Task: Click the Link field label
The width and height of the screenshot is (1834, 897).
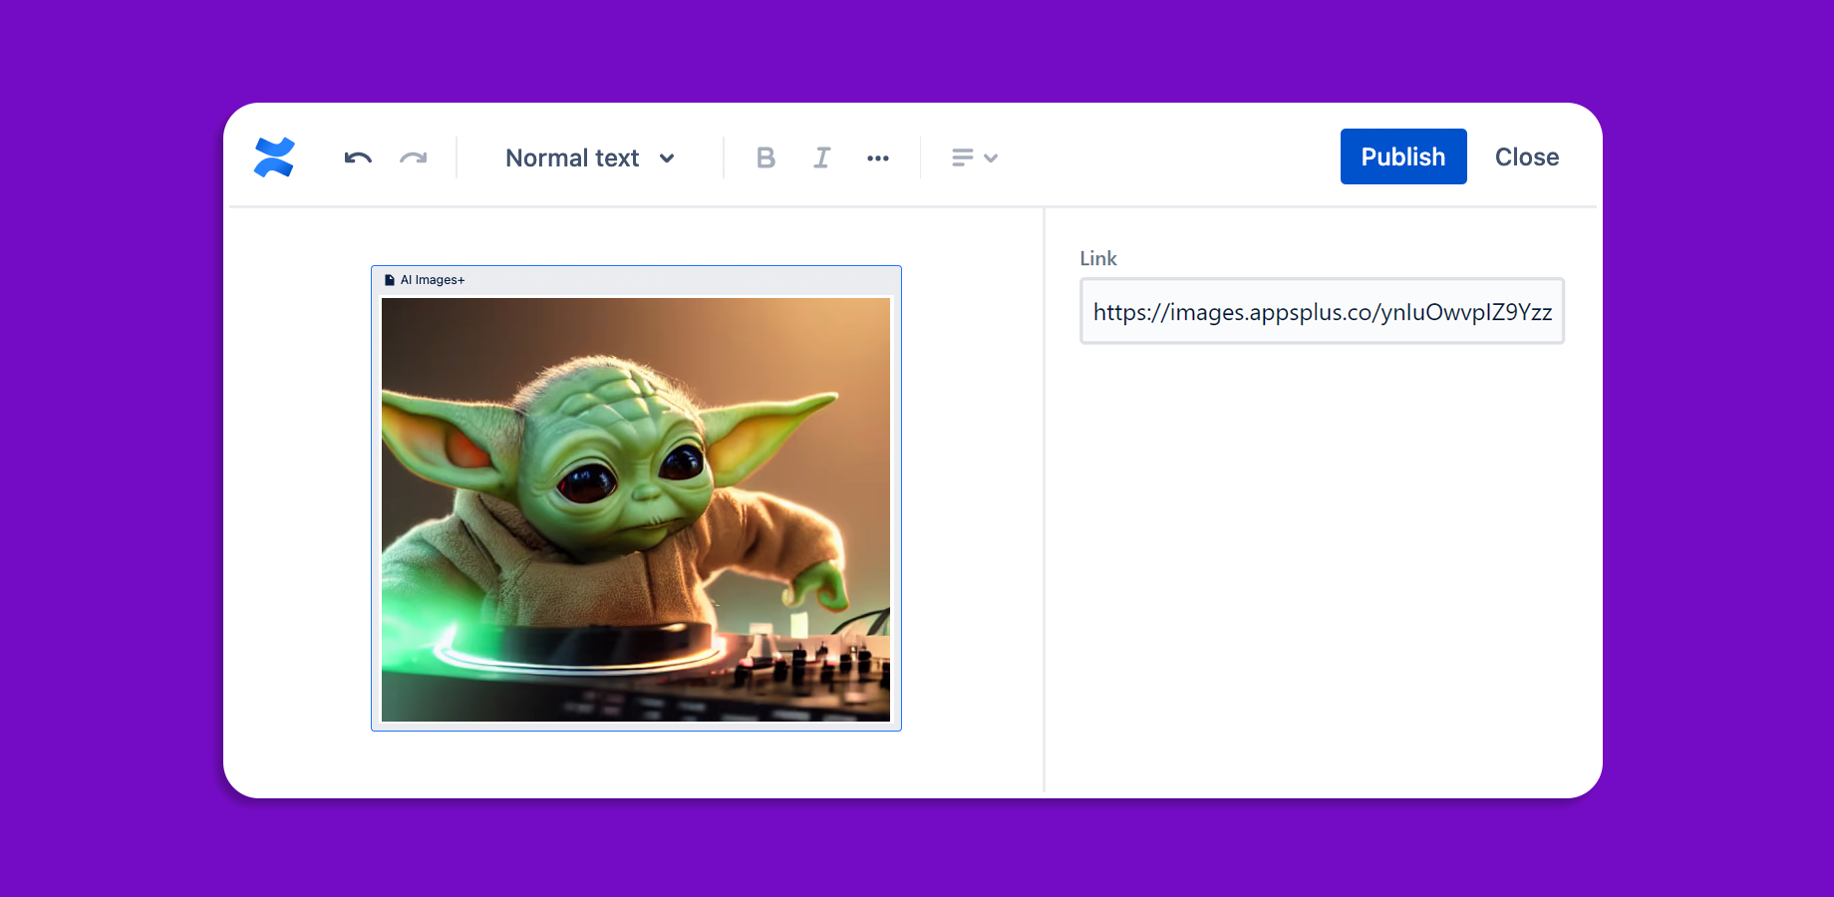Action: (1098, 258)
